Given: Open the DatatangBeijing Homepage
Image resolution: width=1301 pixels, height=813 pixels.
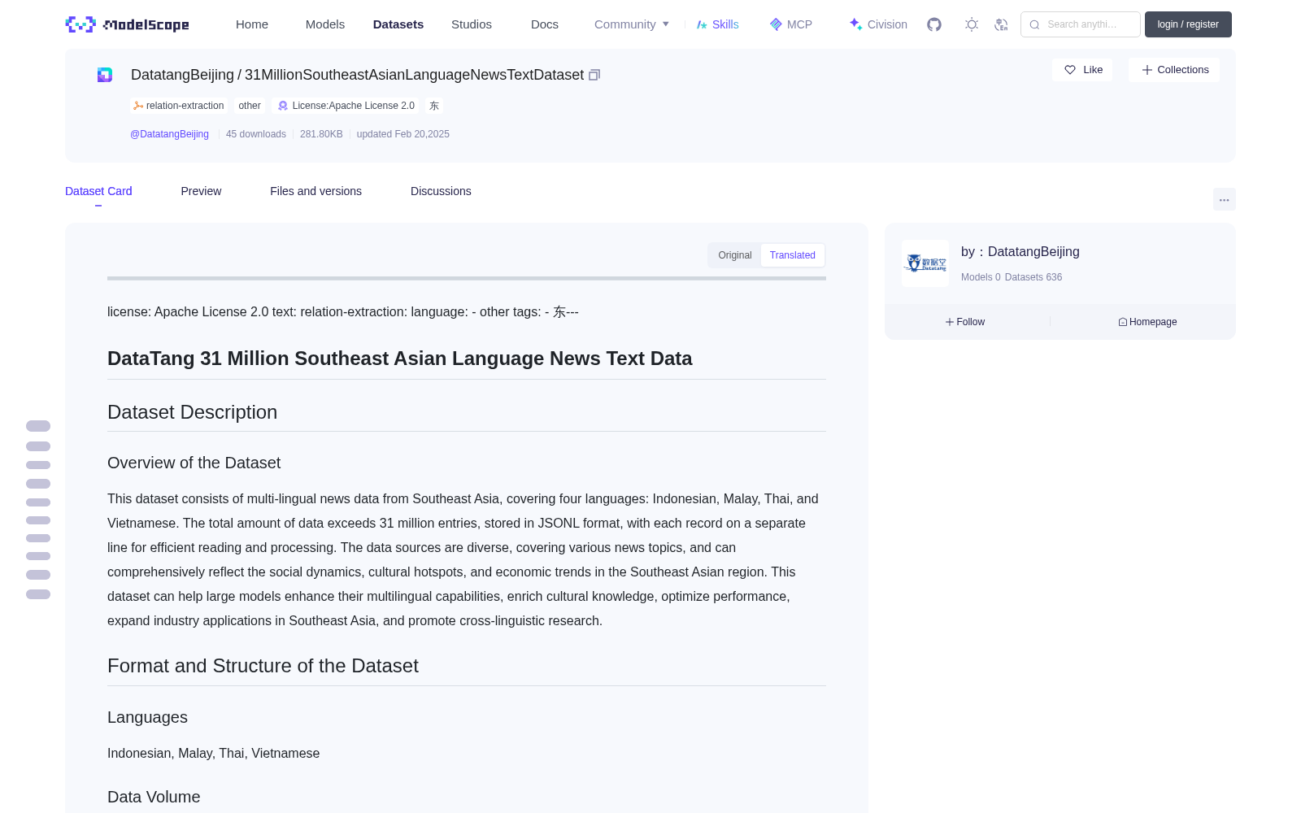Looking at the screenshot, I should click(1147, 322).
